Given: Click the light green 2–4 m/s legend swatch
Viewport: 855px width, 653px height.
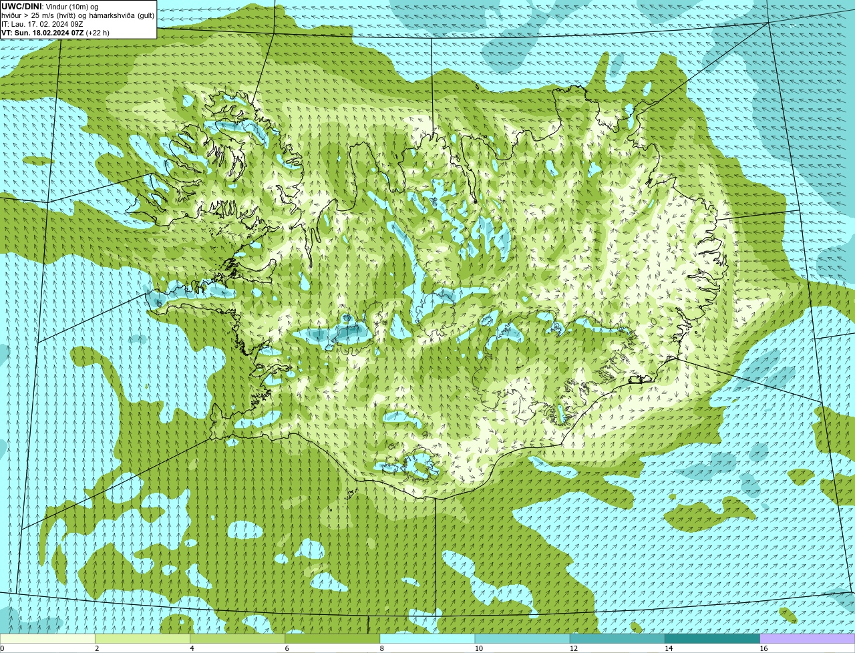Looking at the screenshot, I should (142, 638).
